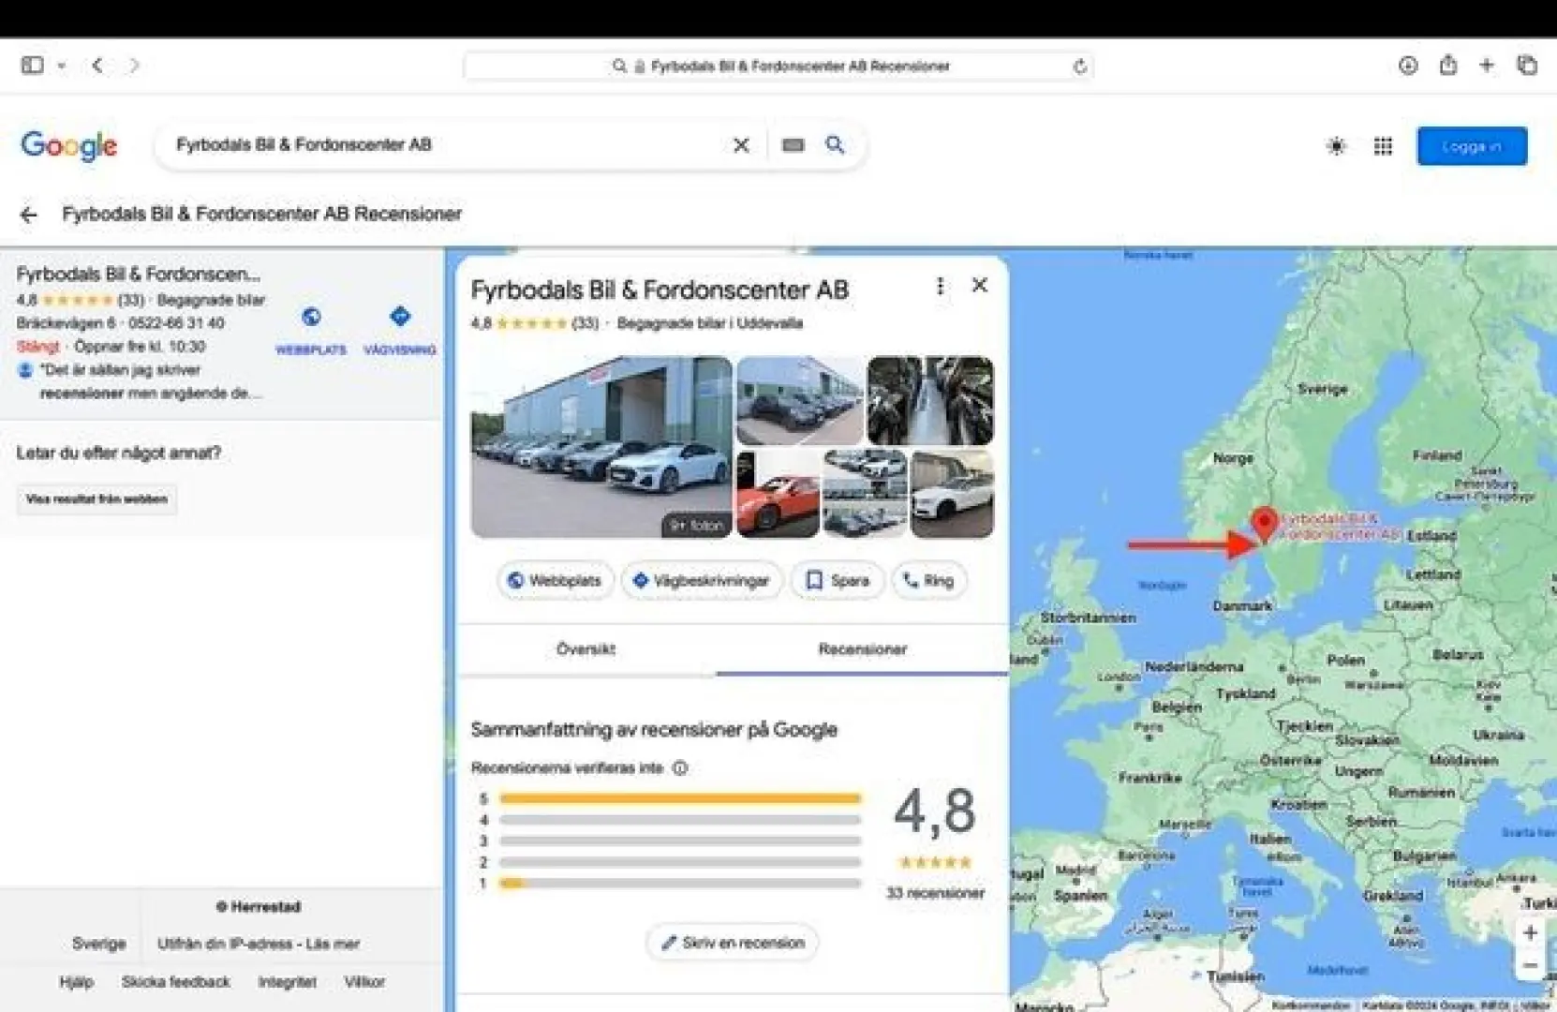Toggle the dark theme sun icon

(1336, 146)
